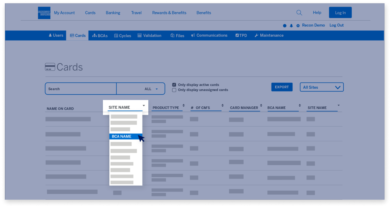Click the settings gear icon
The height and width of the screenshot is (206, 391).
[298, 25]
